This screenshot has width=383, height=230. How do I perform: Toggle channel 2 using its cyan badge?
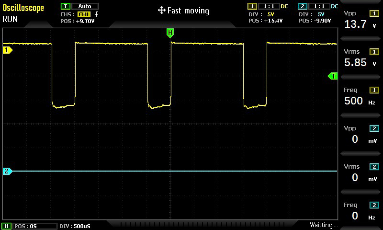[x=302, y=6]
